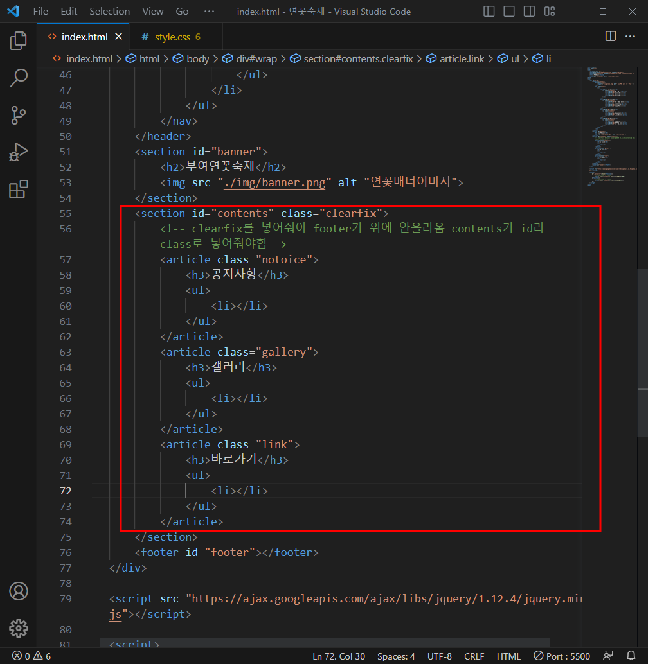
Task: Toggle the bottom panel layout icon
Action: (509, 12)
